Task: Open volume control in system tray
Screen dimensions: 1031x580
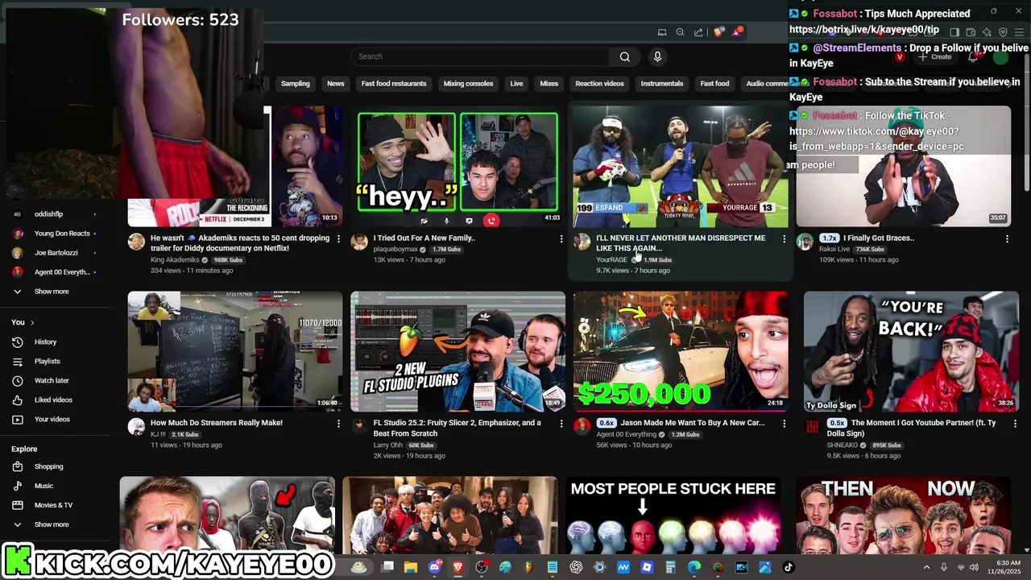Action: [974, 567]
